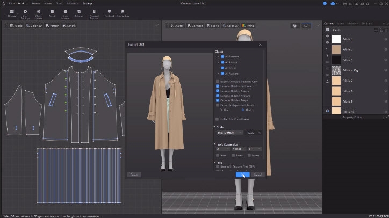Image resolution: width=389 pixels, height=218 pixels.
Task: Click the blue round account icon
Action: 325,3
